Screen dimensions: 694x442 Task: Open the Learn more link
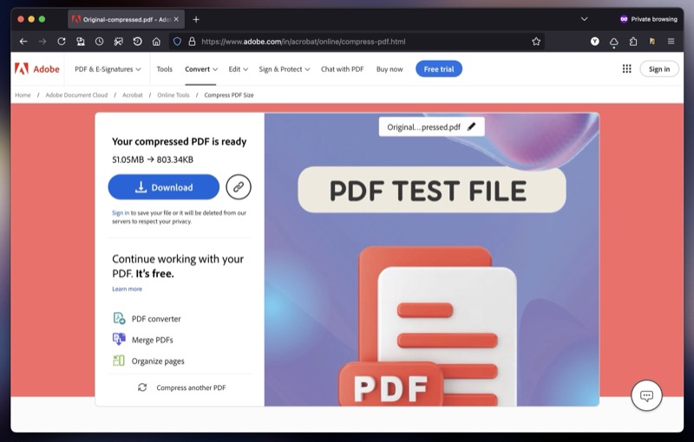click(x=127, y=289)
